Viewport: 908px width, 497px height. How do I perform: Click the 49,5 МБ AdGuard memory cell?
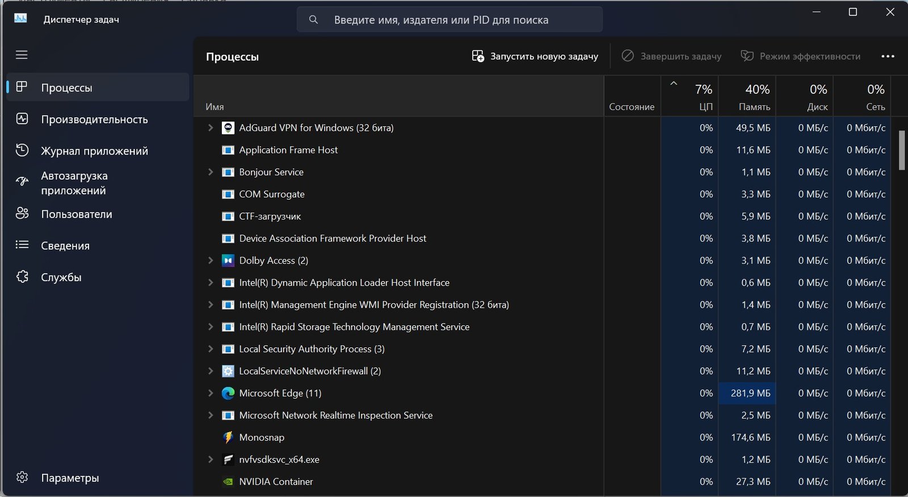click(747, 128)
